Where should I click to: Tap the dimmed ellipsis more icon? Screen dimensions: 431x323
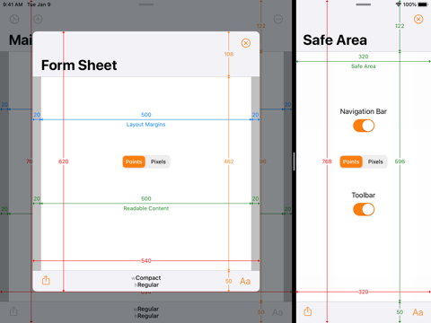coord(278,20)
